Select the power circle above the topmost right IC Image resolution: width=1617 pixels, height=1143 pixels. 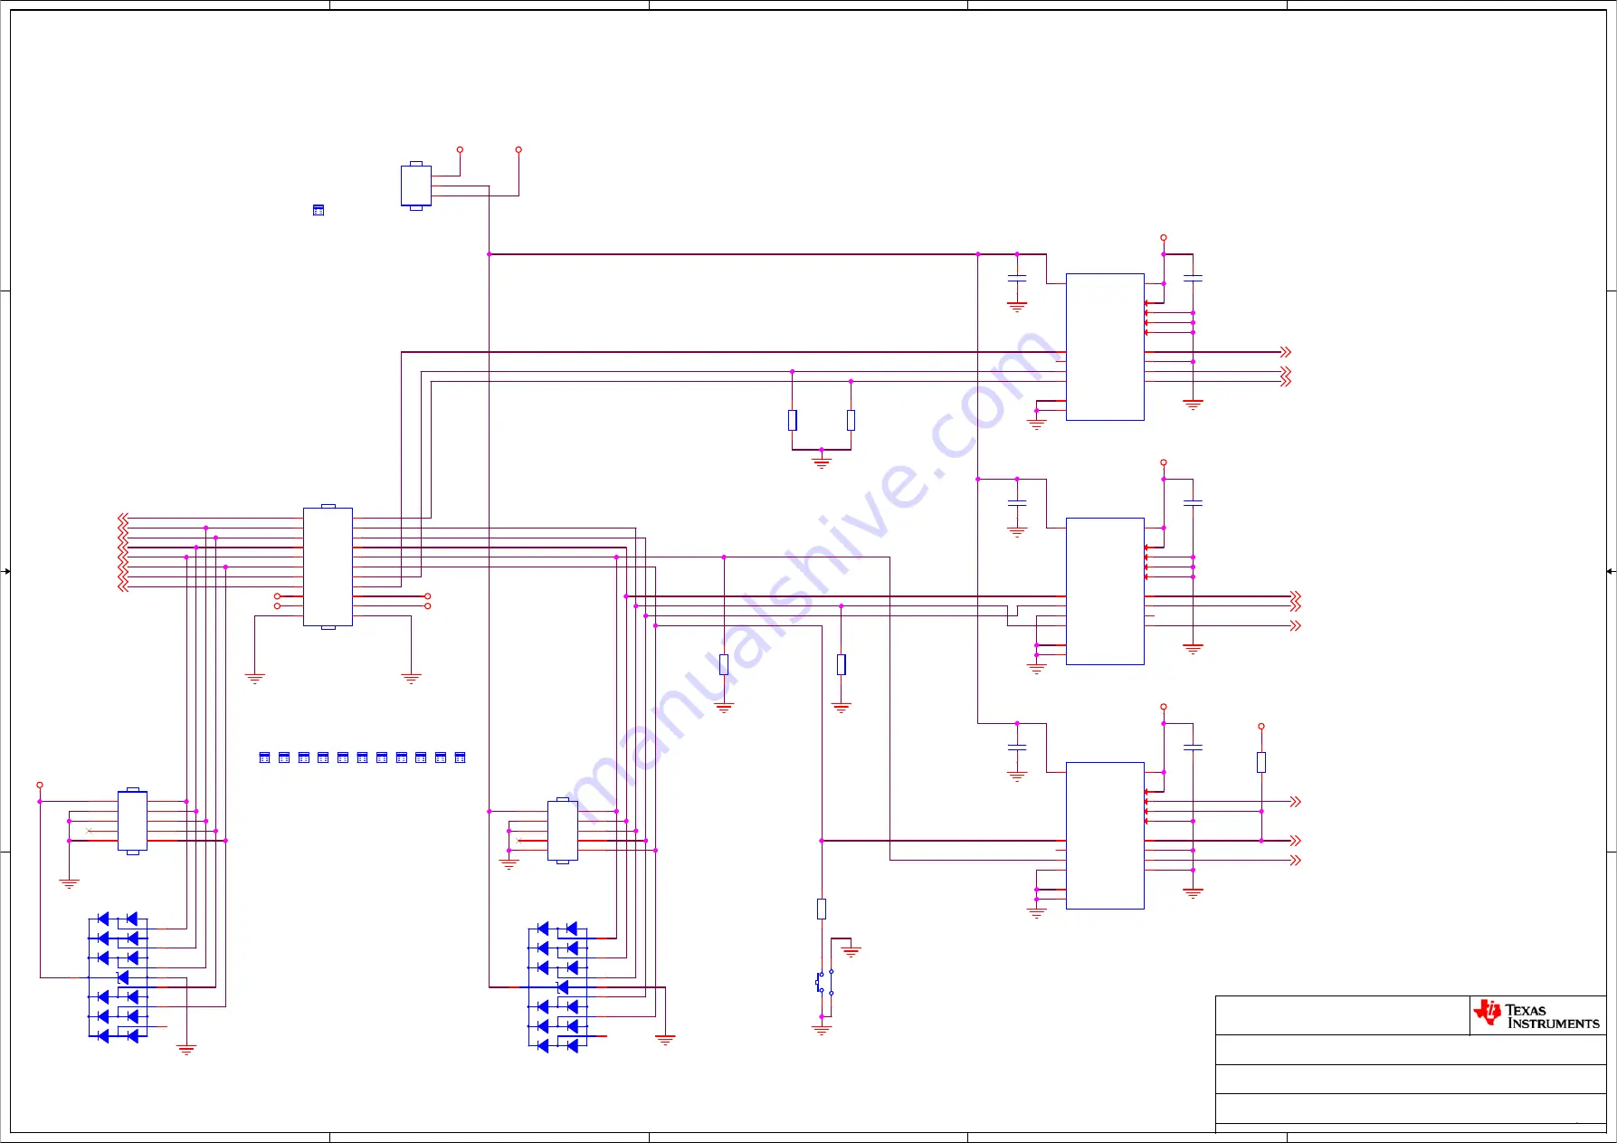1164,237
